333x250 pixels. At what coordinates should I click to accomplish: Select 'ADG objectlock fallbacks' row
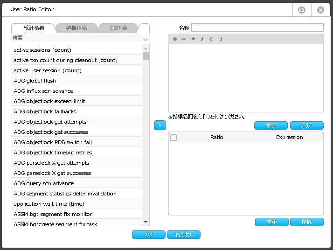76,111
